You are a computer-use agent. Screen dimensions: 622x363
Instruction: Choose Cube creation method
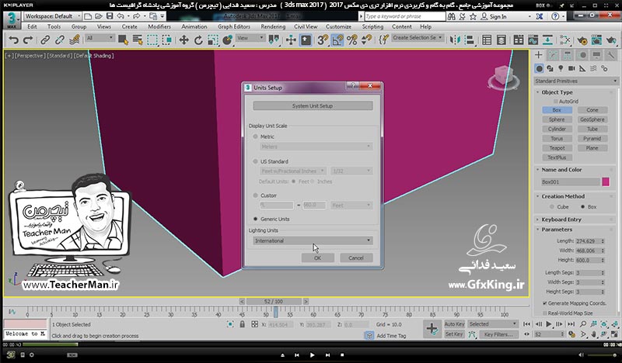[x=552, y=207]
